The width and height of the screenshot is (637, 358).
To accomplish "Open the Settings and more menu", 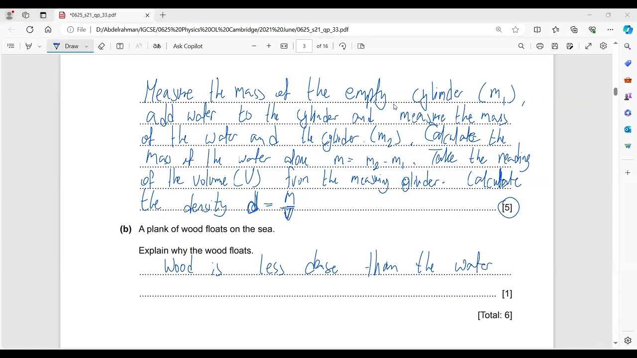I will click(x=611, y=29).
